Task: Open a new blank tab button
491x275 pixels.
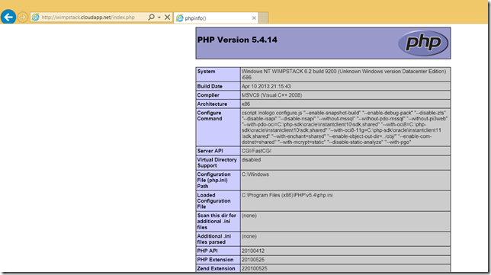Action: coord(264,18)
